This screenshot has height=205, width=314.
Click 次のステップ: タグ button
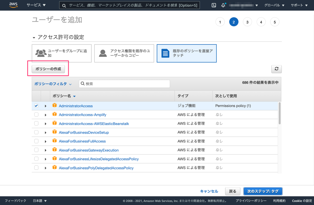[x=263, y=191]
